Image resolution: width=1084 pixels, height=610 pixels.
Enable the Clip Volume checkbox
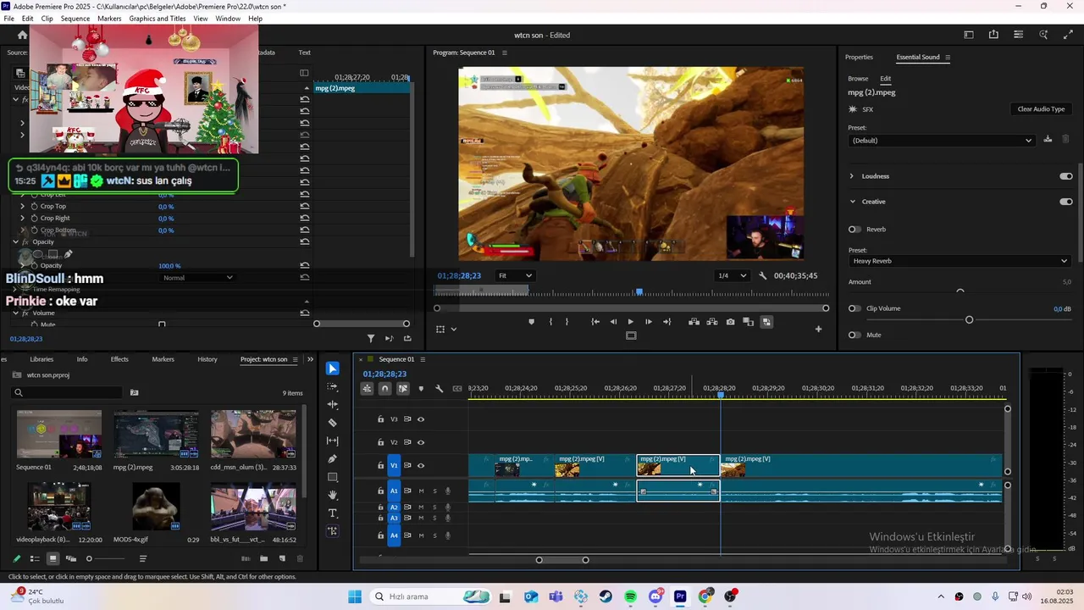[854, 308]
